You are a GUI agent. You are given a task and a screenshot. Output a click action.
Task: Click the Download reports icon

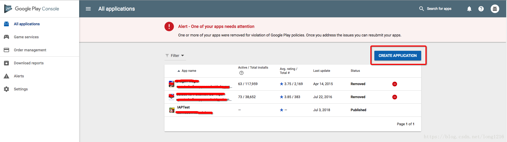click(x=6, y=63)
